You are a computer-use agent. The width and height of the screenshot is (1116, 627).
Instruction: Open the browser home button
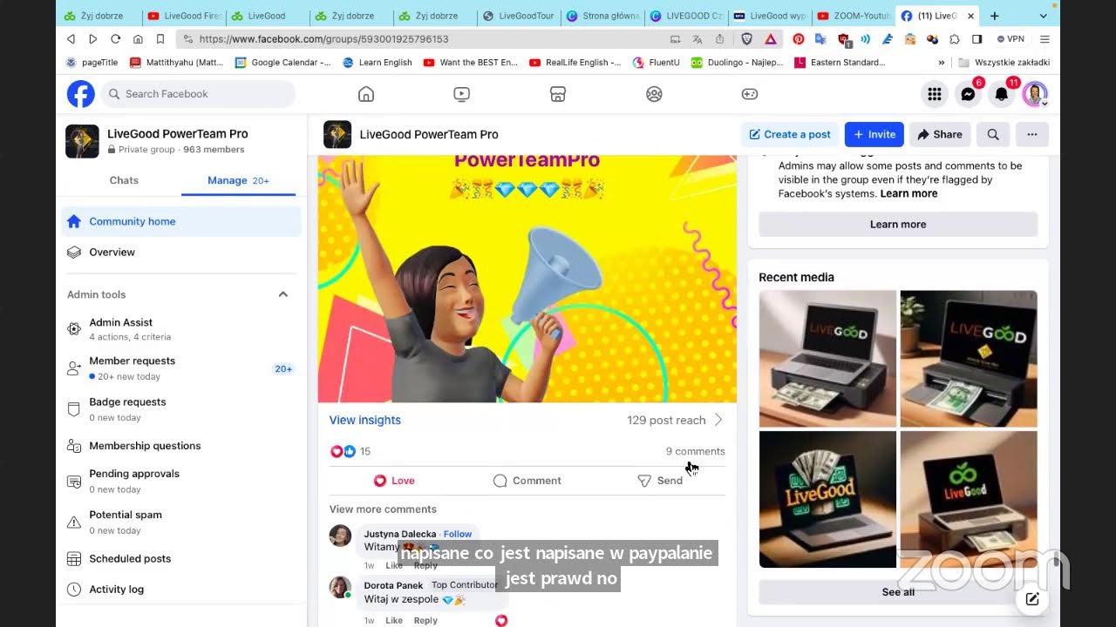[x=138, y=39]
